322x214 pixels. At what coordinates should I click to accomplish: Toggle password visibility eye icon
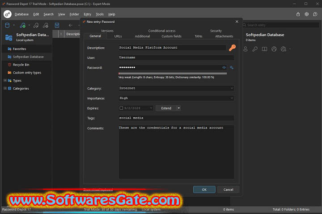tap(224, 68)
